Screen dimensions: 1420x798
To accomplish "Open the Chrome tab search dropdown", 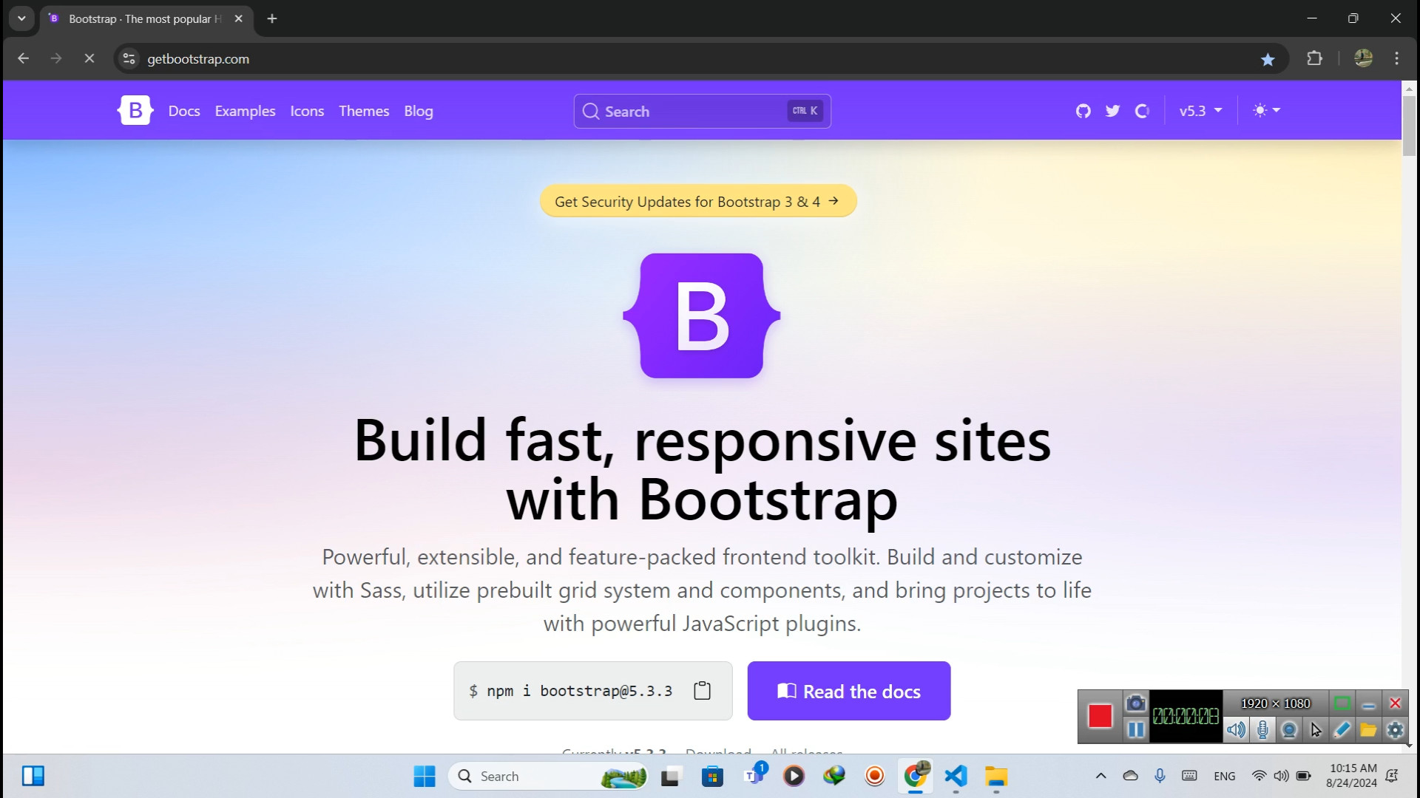I will point(21,18).
